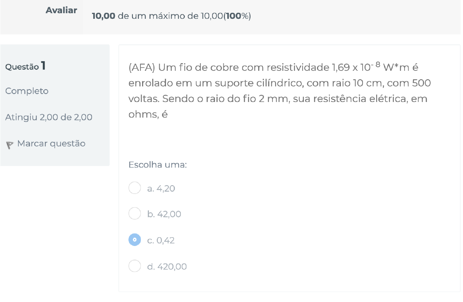Click the "Questão 1" heading
Image resolution: width=463 pixels, height=302 pixels.
tap(26, 66)
